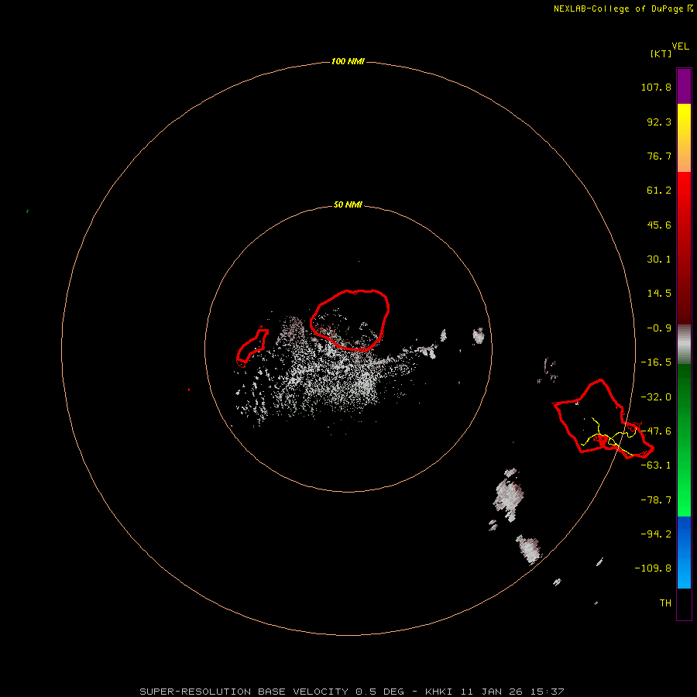Click the -94.2 legend value
The image size is (697, 697).
[x=656, y=534]
